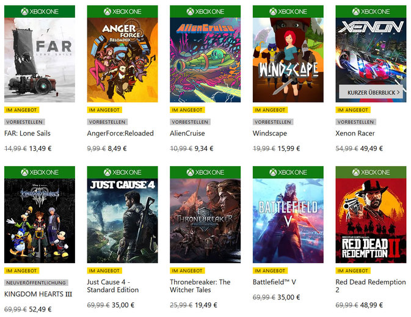411x317 pixels.
Task: Click the Xbox One banner above AlienCruise
Action: (205, 12)
